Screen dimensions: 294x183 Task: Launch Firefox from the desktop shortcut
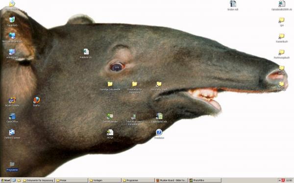tap(37, 100)
